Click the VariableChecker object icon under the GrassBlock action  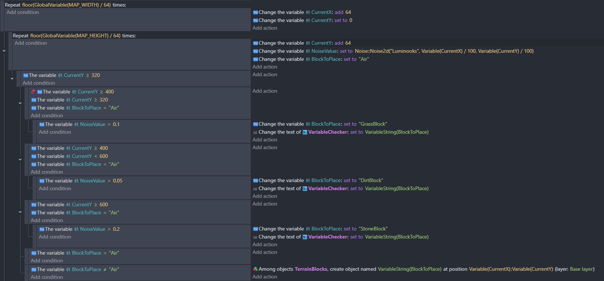click(x=305, y=132)
